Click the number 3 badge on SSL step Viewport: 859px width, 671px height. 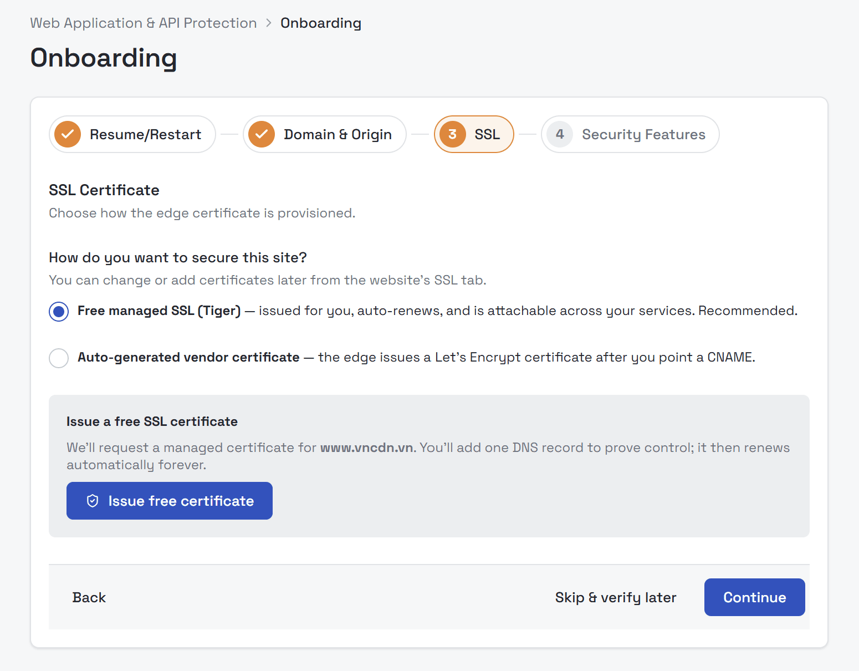[453, 134]
